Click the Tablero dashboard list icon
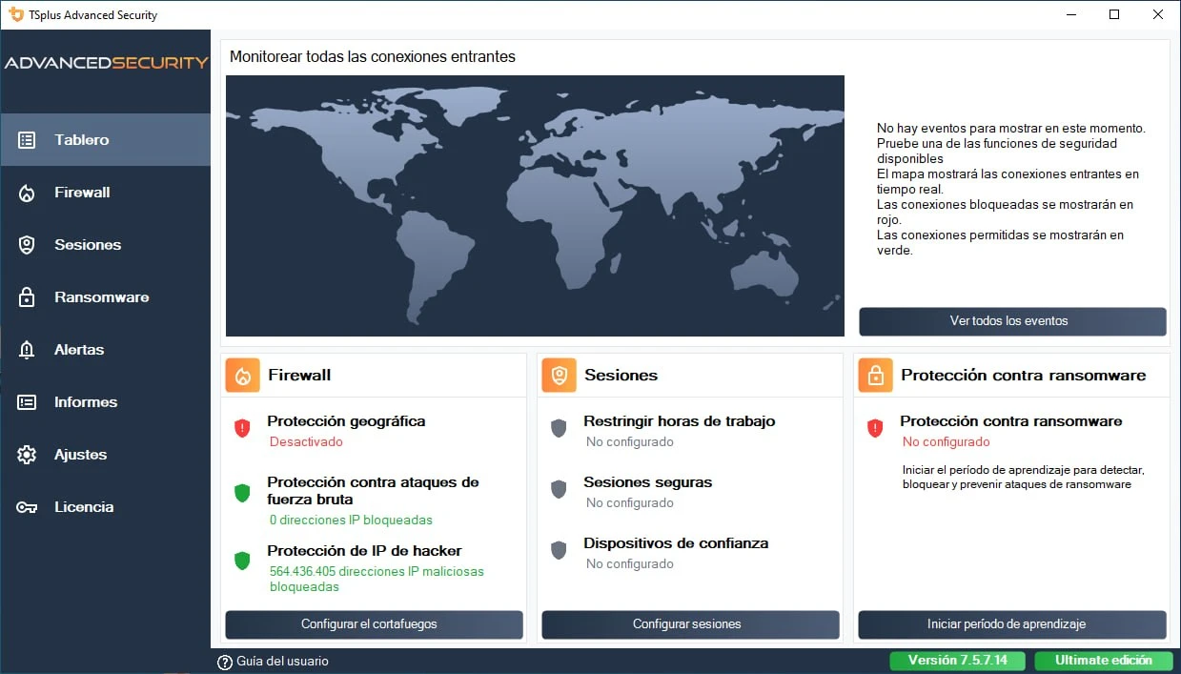 tap(27, 140)
